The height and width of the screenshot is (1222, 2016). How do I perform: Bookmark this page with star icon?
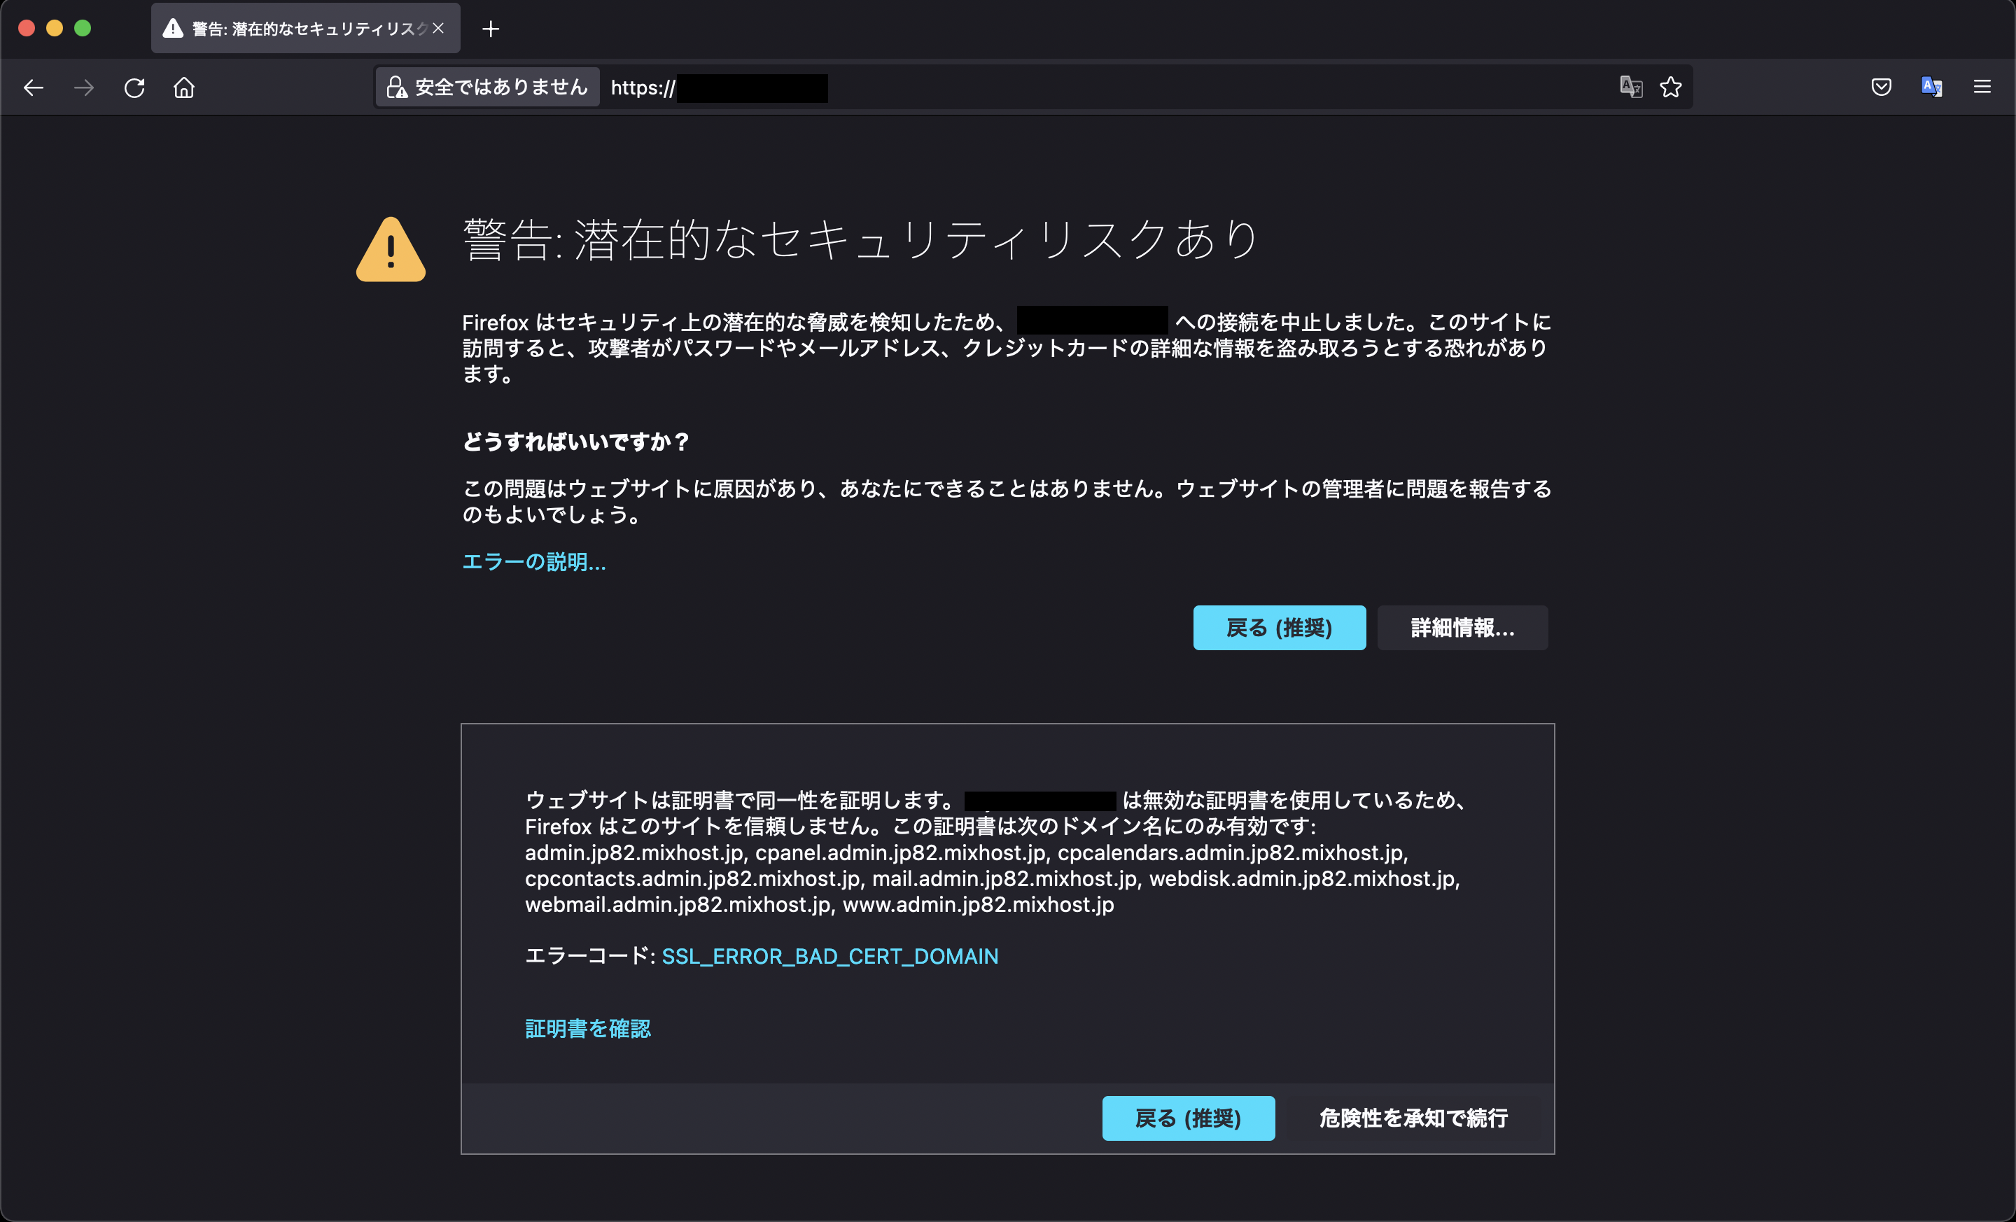(1671, 87)
